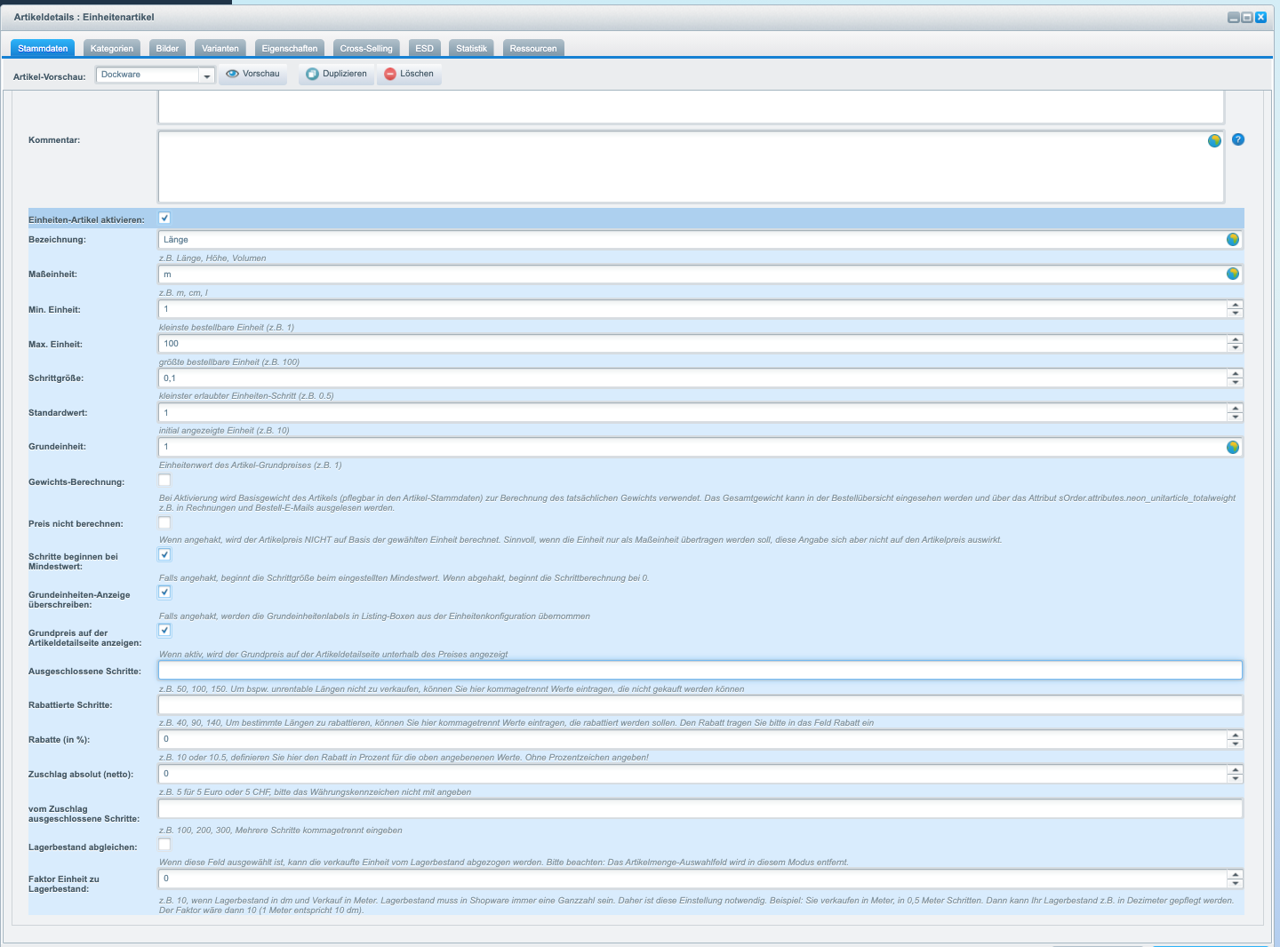The image size is (1280, 947).
Task: Open the help icon next to Kommentar
Action: (x=1238, y=139)
